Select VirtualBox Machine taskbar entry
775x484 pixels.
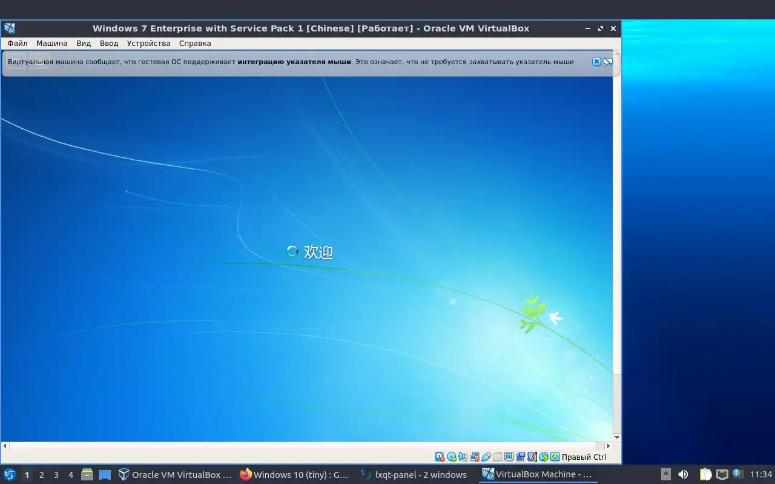[x=538, y=475]
